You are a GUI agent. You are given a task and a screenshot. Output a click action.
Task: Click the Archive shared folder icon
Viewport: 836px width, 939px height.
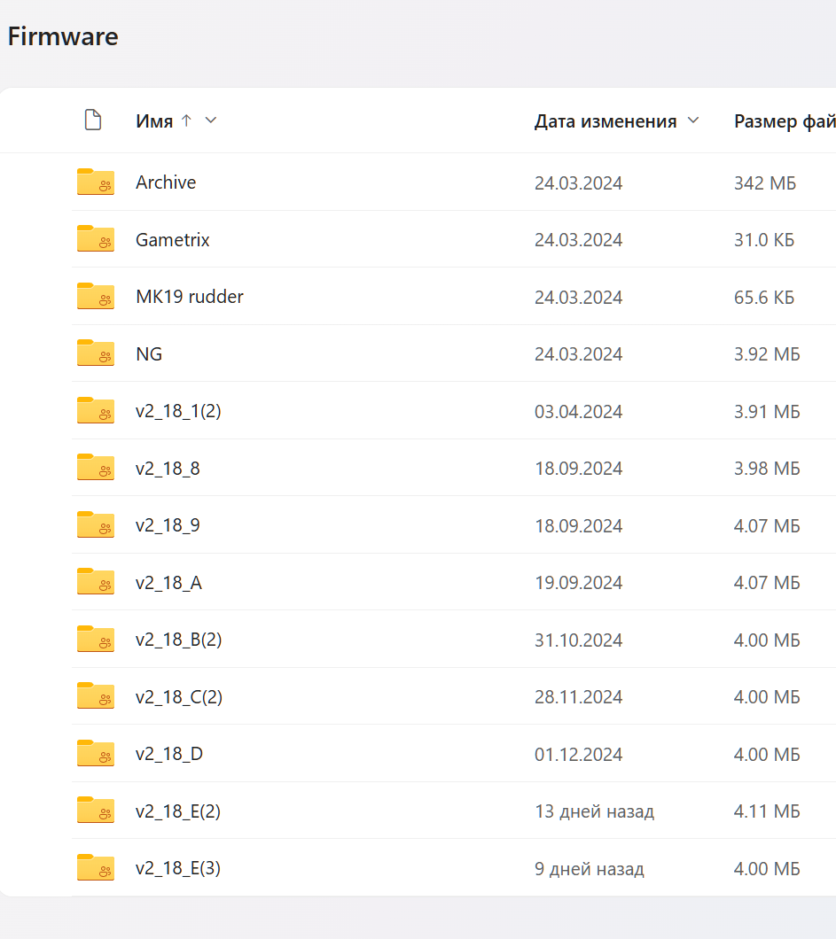coord(95,182)
